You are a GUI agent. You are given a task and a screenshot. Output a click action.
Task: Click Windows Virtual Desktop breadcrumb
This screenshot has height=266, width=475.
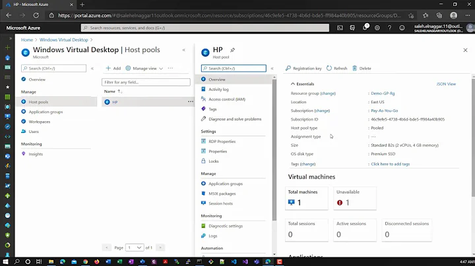pyautogui.click(x=63, y=40)
